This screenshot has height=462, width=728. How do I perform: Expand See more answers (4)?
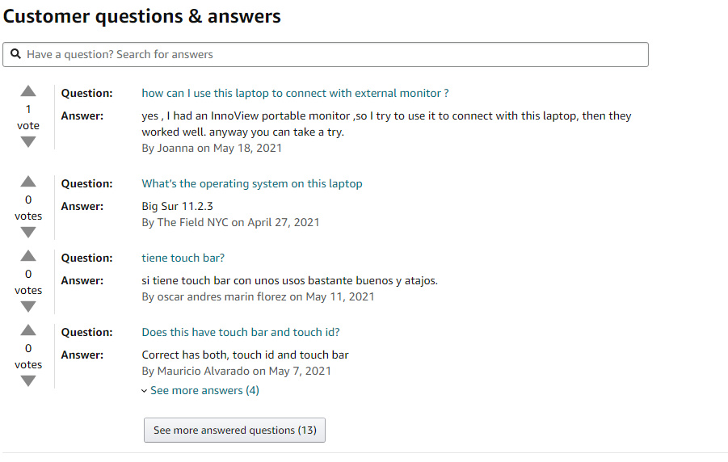coord(204,390)
